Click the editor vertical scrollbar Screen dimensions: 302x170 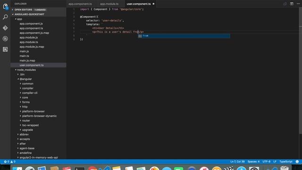300,70
